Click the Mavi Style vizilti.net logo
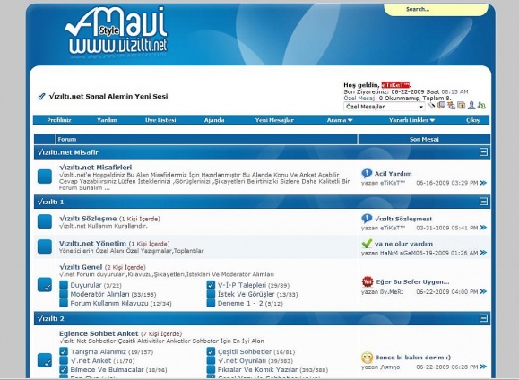This screenshot has width=519, height=380. (117, 30)
